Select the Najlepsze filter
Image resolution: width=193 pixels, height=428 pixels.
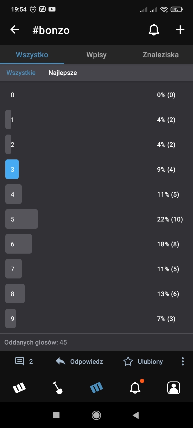(x=63, y=73)
